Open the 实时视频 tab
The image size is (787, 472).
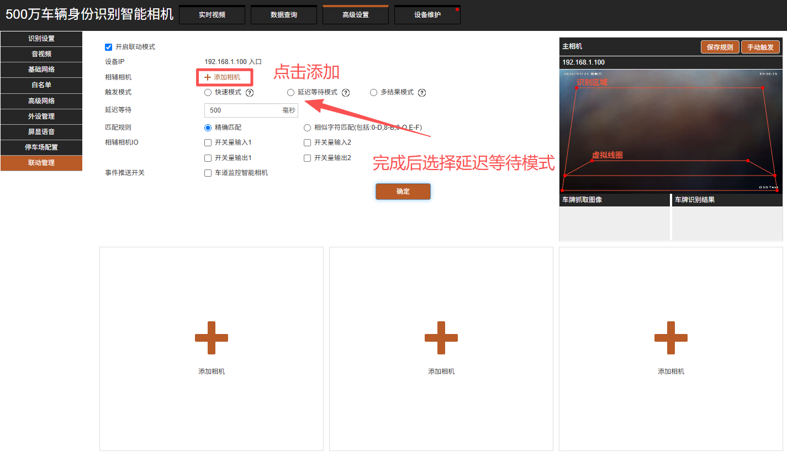pyautogui.click(x=212, y=15)
